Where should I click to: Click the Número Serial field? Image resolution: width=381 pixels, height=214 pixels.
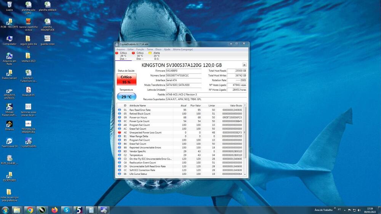click(183, 75)
